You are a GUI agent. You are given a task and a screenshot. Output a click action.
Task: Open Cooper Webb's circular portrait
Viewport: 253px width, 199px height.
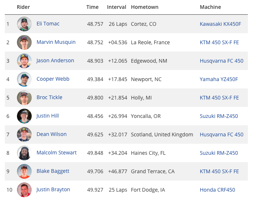(x=24, y=79)
